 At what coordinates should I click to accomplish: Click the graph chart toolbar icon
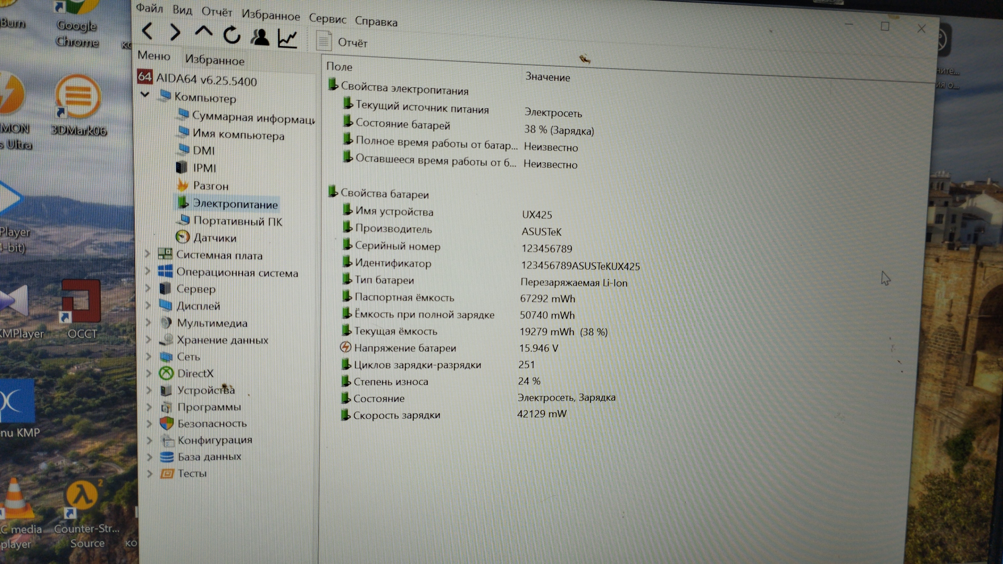point(287,39)
